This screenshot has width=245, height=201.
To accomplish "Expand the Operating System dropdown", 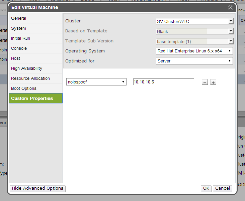I will [194, 51].
